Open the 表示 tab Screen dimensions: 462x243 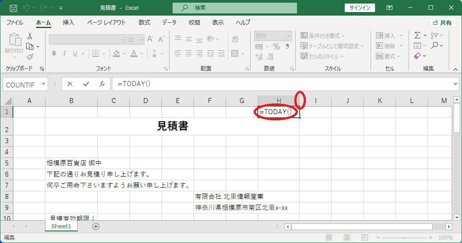tap(218, 23)
